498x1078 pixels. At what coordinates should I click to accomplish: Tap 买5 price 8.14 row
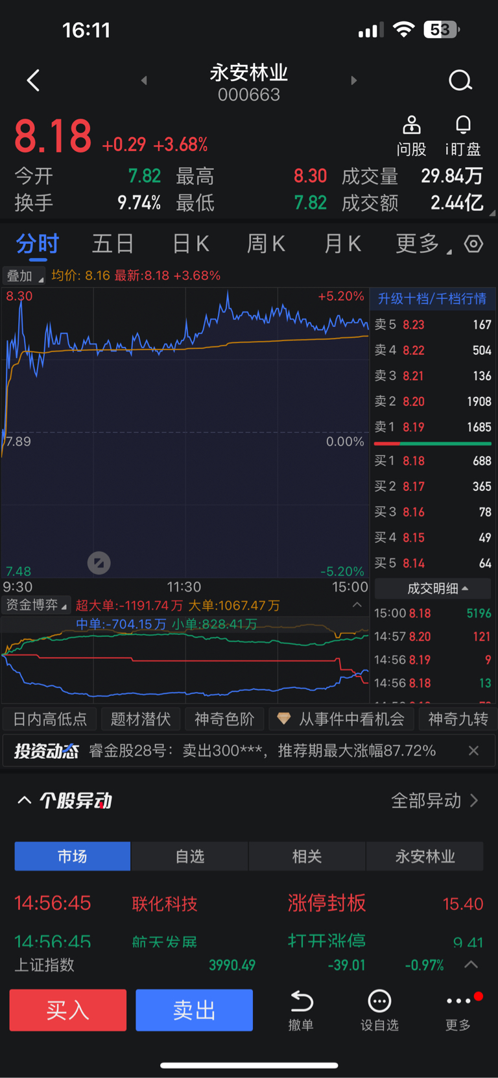[x=433, y=563]
